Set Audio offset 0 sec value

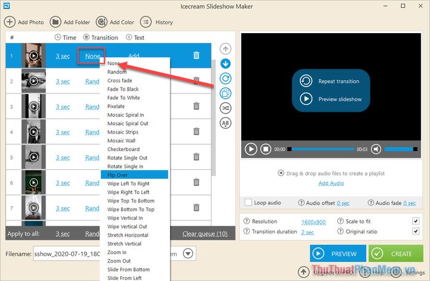point(343,203)
